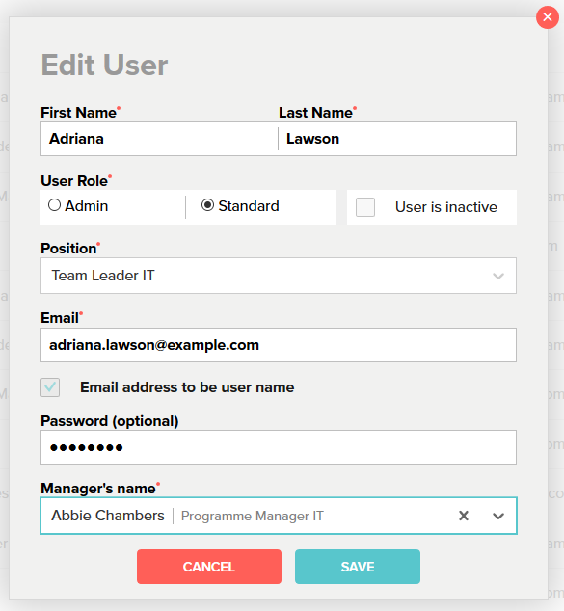Focus the Password (optional) field
Viewport: 564px width, 611px height.
click(279, 447)
